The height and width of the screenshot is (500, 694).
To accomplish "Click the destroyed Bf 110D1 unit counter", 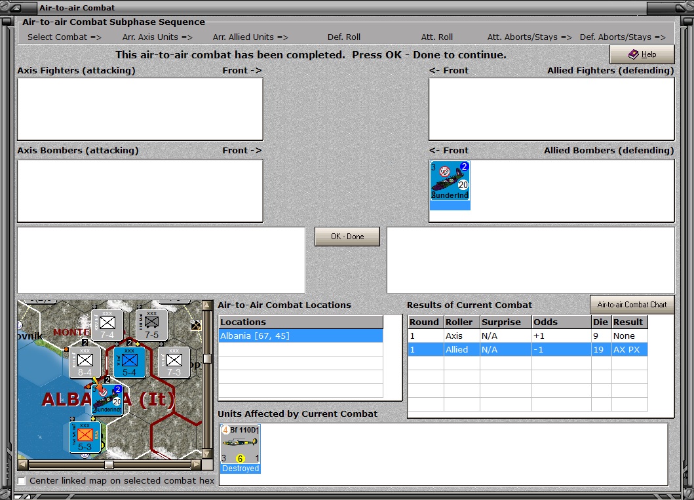I will [x=241, y=446].
